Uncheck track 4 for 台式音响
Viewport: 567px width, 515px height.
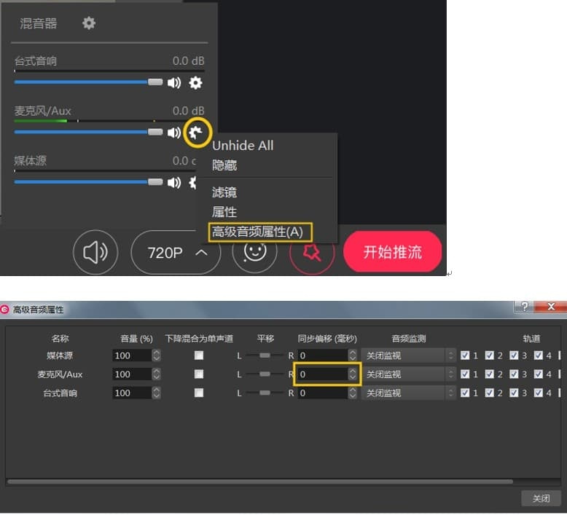[x=539, y=393]
